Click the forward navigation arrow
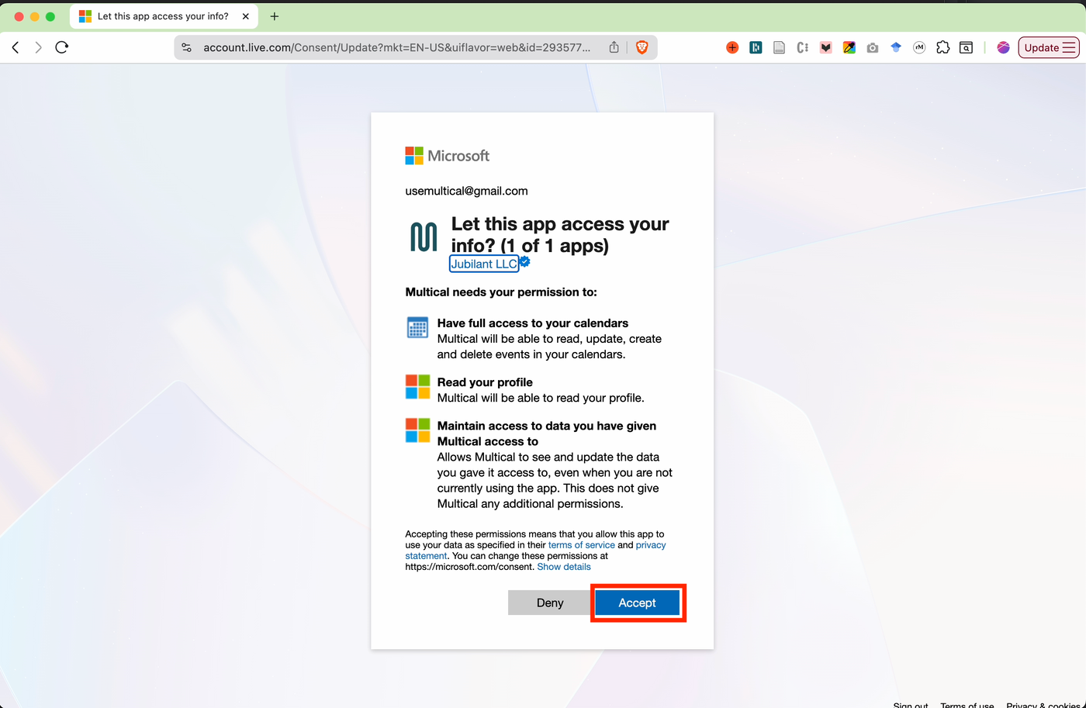Screen dimensions: 1086x708 tap(38, 47)
